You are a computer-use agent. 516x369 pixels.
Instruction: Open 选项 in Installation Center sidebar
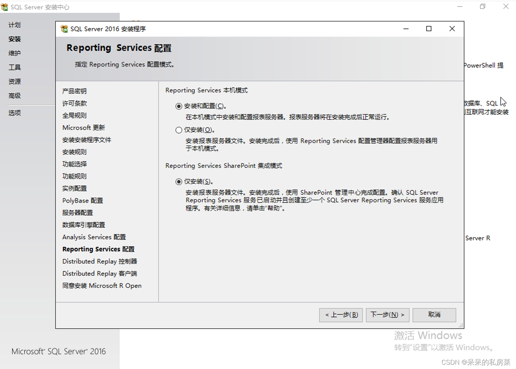click(x=15, y=113)
